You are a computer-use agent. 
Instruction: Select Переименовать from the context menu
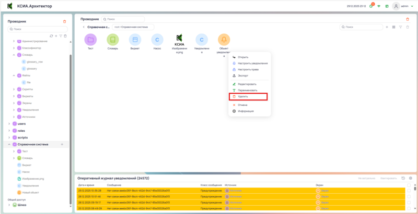click(247, 90)
